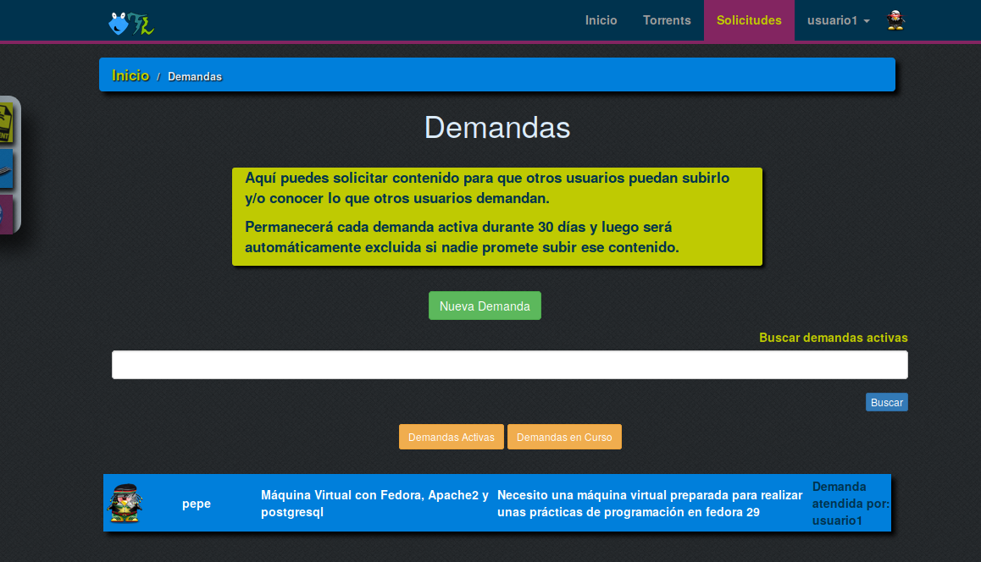The image size is (981, 562).
Task: Click the blue Buscar button
Action: 886,402
